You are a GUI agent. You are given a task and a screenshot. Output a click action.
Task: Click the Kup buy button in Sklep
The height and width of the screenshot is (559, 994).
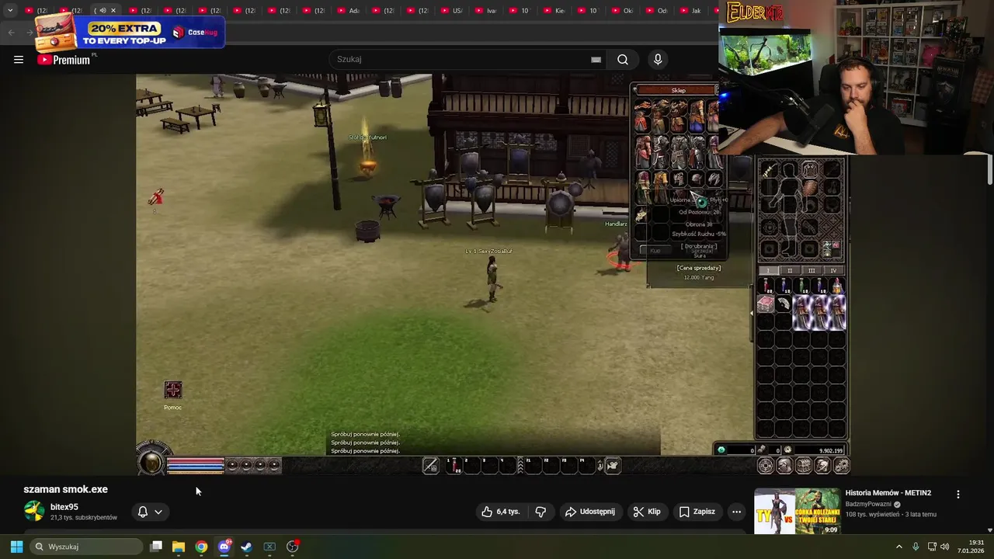(x=655, y=250)
